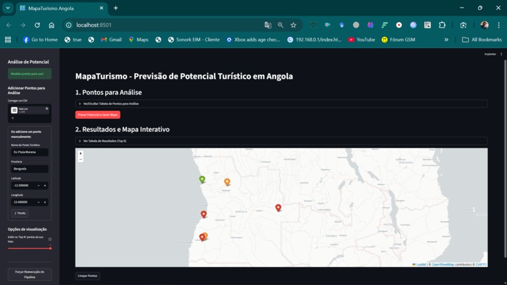Screen dimensions: 507x285
Task: Click the red marker near map center
Action: click(278, 208)
